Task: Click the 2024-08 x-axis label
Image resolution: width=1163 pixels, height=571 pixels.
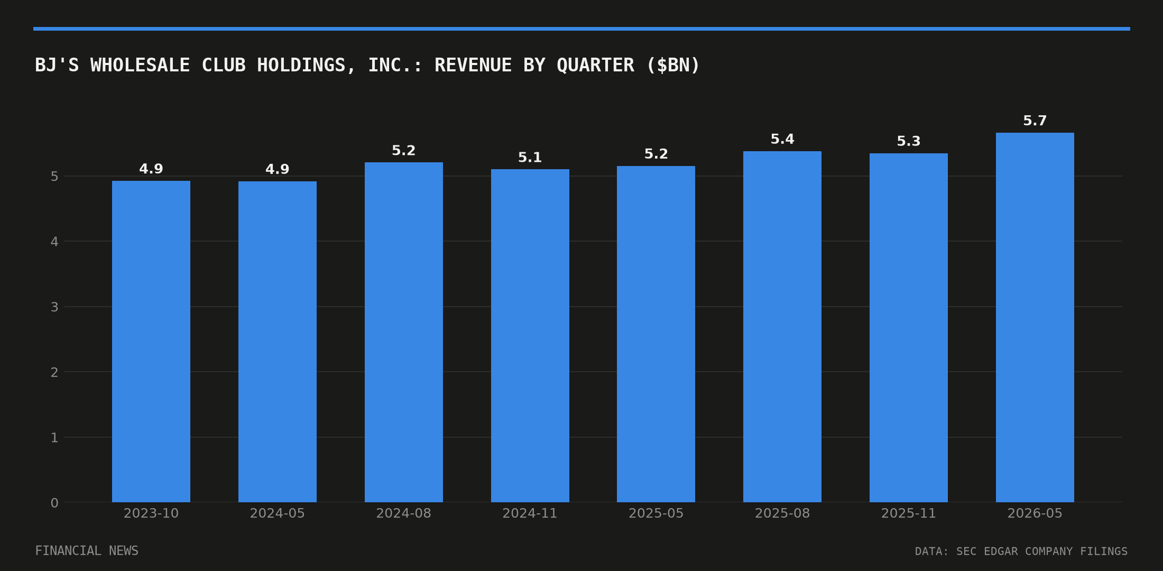Action: point(404,513)
